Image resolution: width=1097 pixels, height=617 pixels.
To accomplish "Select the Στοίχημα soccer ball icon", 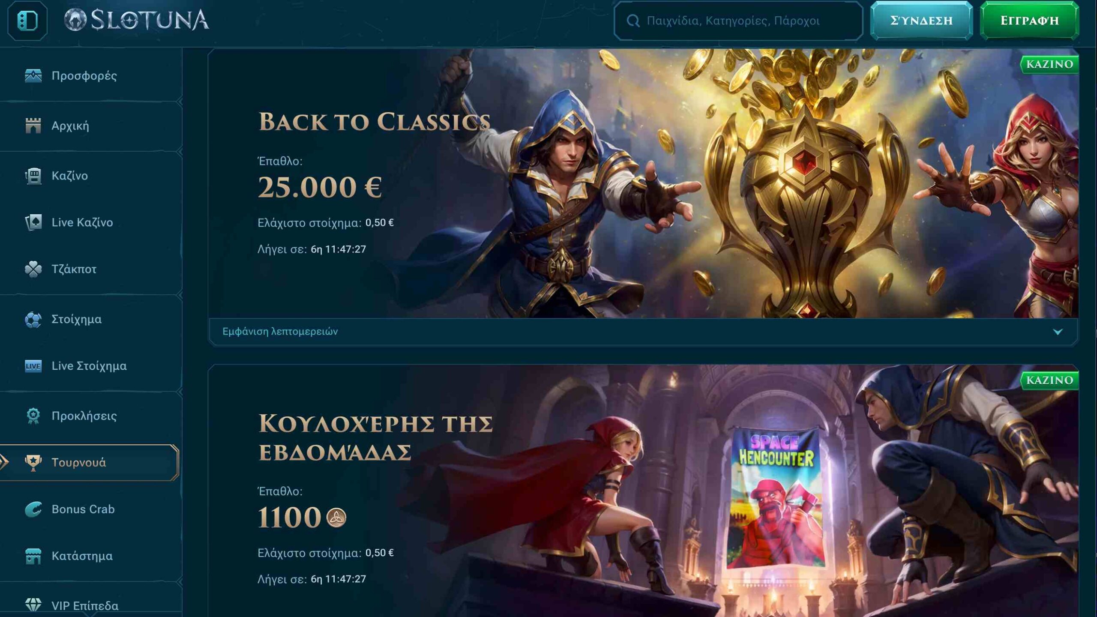I will coord(33,319).
